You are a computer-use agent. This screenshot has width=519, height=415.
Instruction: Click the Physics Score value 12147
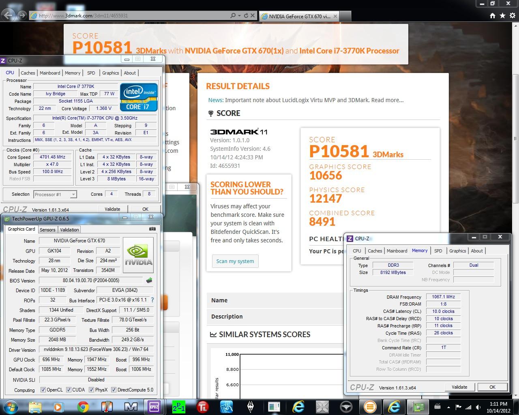point(326,199)
